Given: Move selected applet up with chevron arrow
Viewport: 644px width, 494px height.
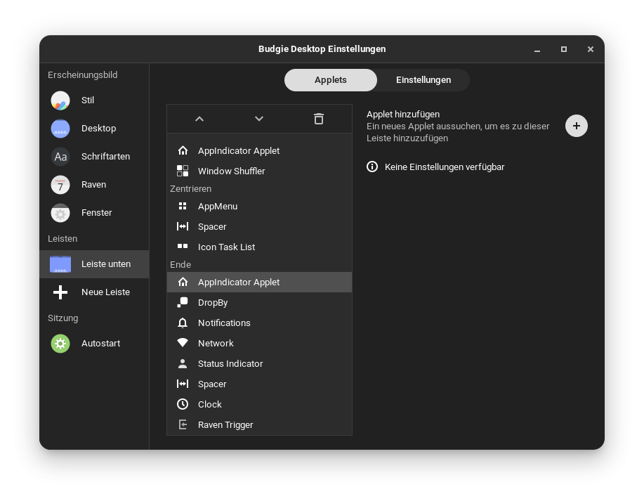Looking at the screenshot, I should point(199,119).
